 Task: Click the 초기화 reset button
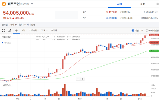point(54,31)
